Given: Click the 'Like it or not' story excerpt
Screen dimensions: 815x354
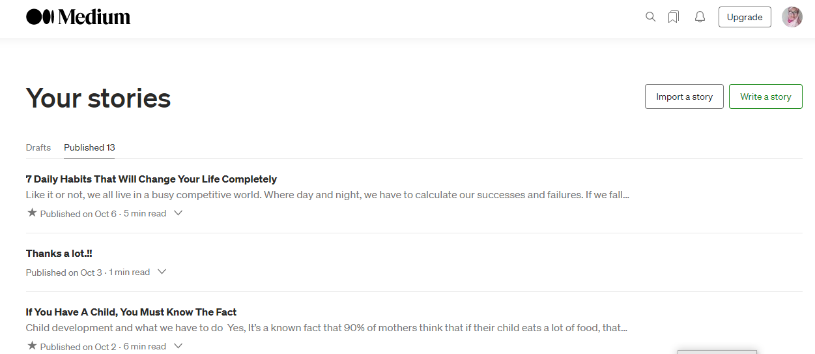Looking at the screenshot, I should click(327, 195).
